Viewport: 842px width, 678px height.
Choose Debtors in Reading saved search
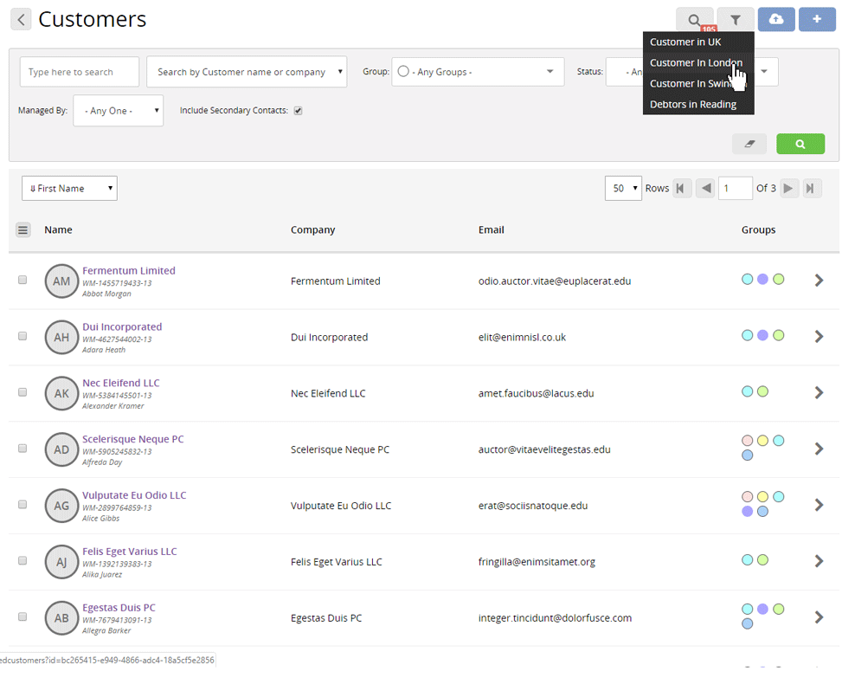coord(698,104)
